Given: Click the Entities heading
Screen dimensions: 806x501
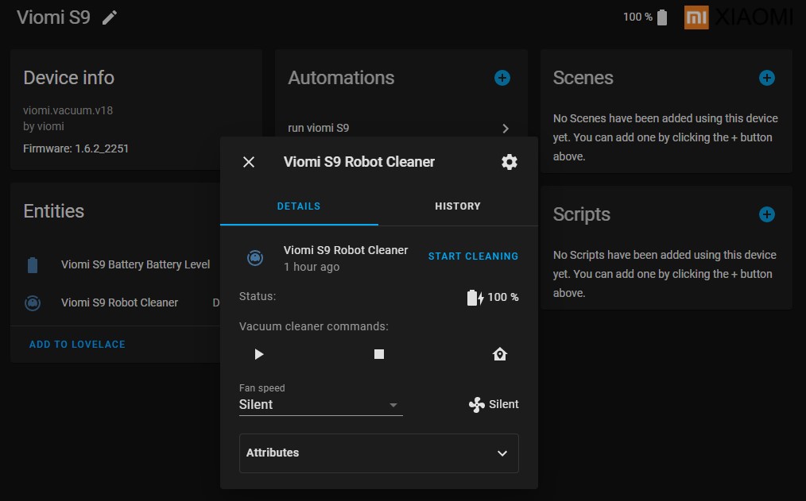Looking at the screenshot, I should 53,211.
